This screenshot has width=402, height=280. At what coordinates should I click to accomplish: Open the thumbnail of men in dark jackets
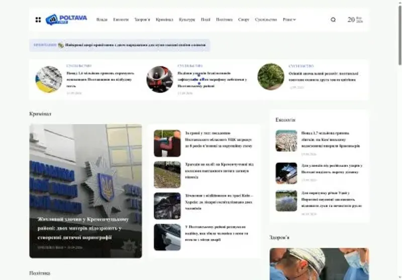click(167, 143)
